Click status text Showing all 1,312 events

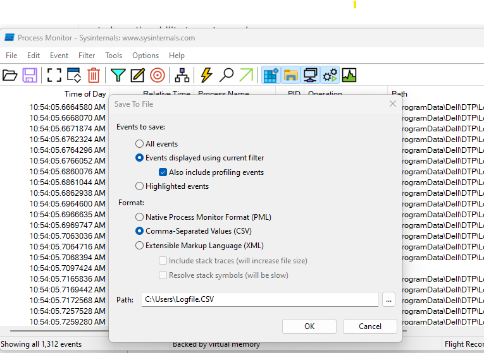pyautogui.click(x=41, y=344)
